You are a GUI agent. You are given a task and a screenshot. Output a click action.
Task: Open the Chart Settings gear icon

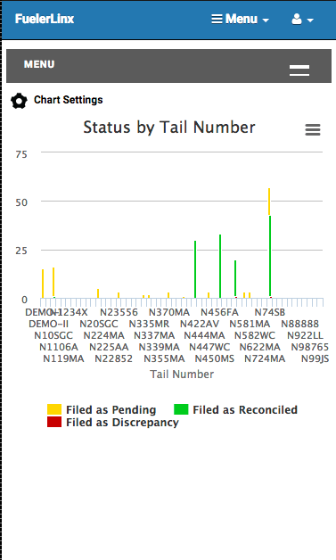pos(19,101)
